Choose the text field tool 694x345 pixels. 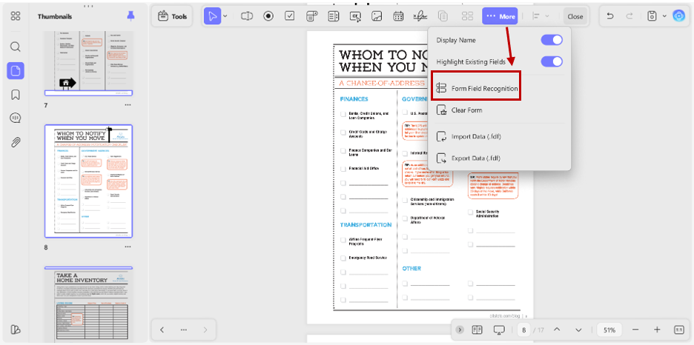tap(246, 16)
